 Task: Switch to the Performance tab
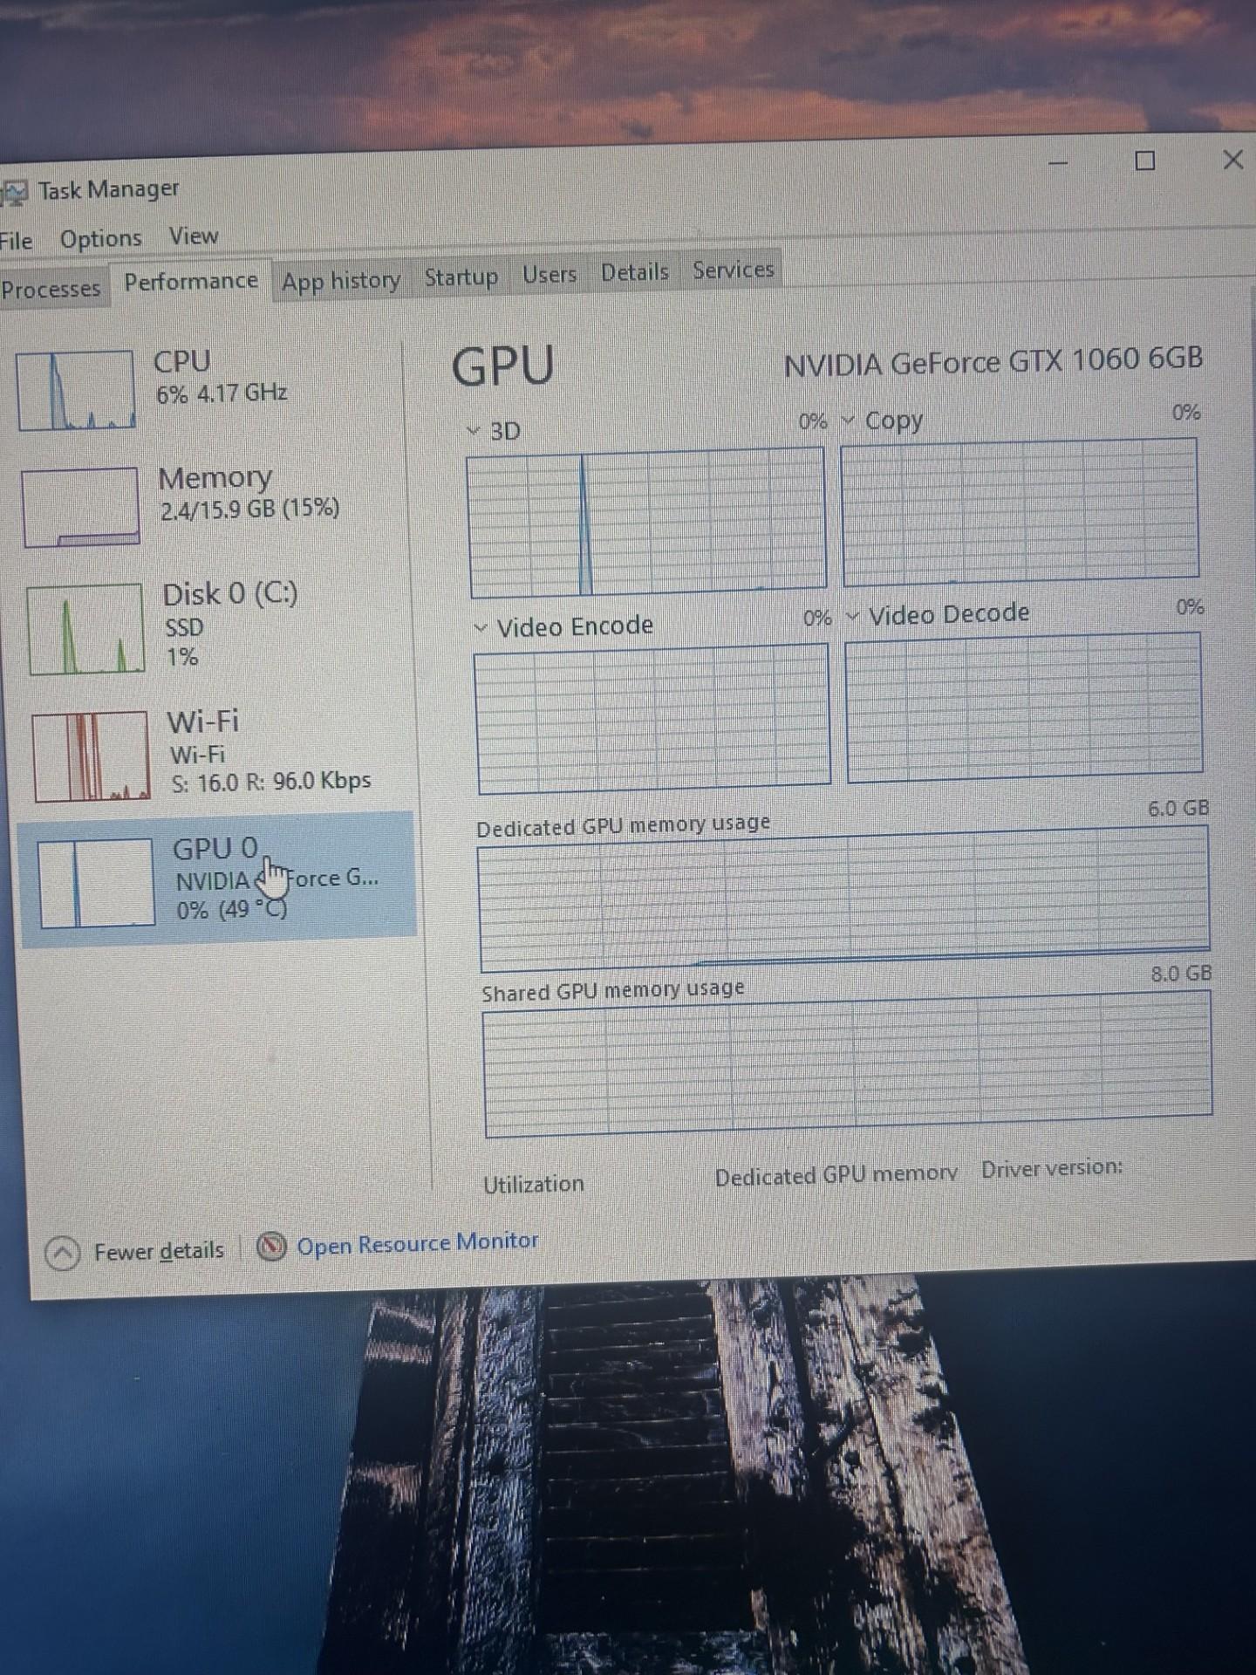tap(191, 281)
